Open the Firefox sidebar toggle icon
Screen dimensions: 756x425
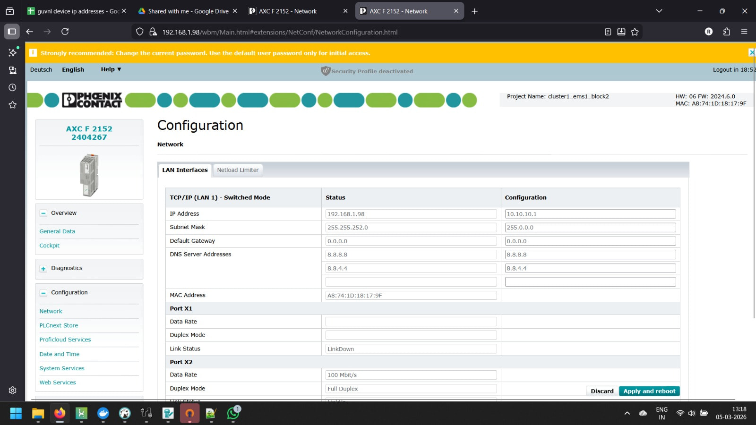click(12, 32)
